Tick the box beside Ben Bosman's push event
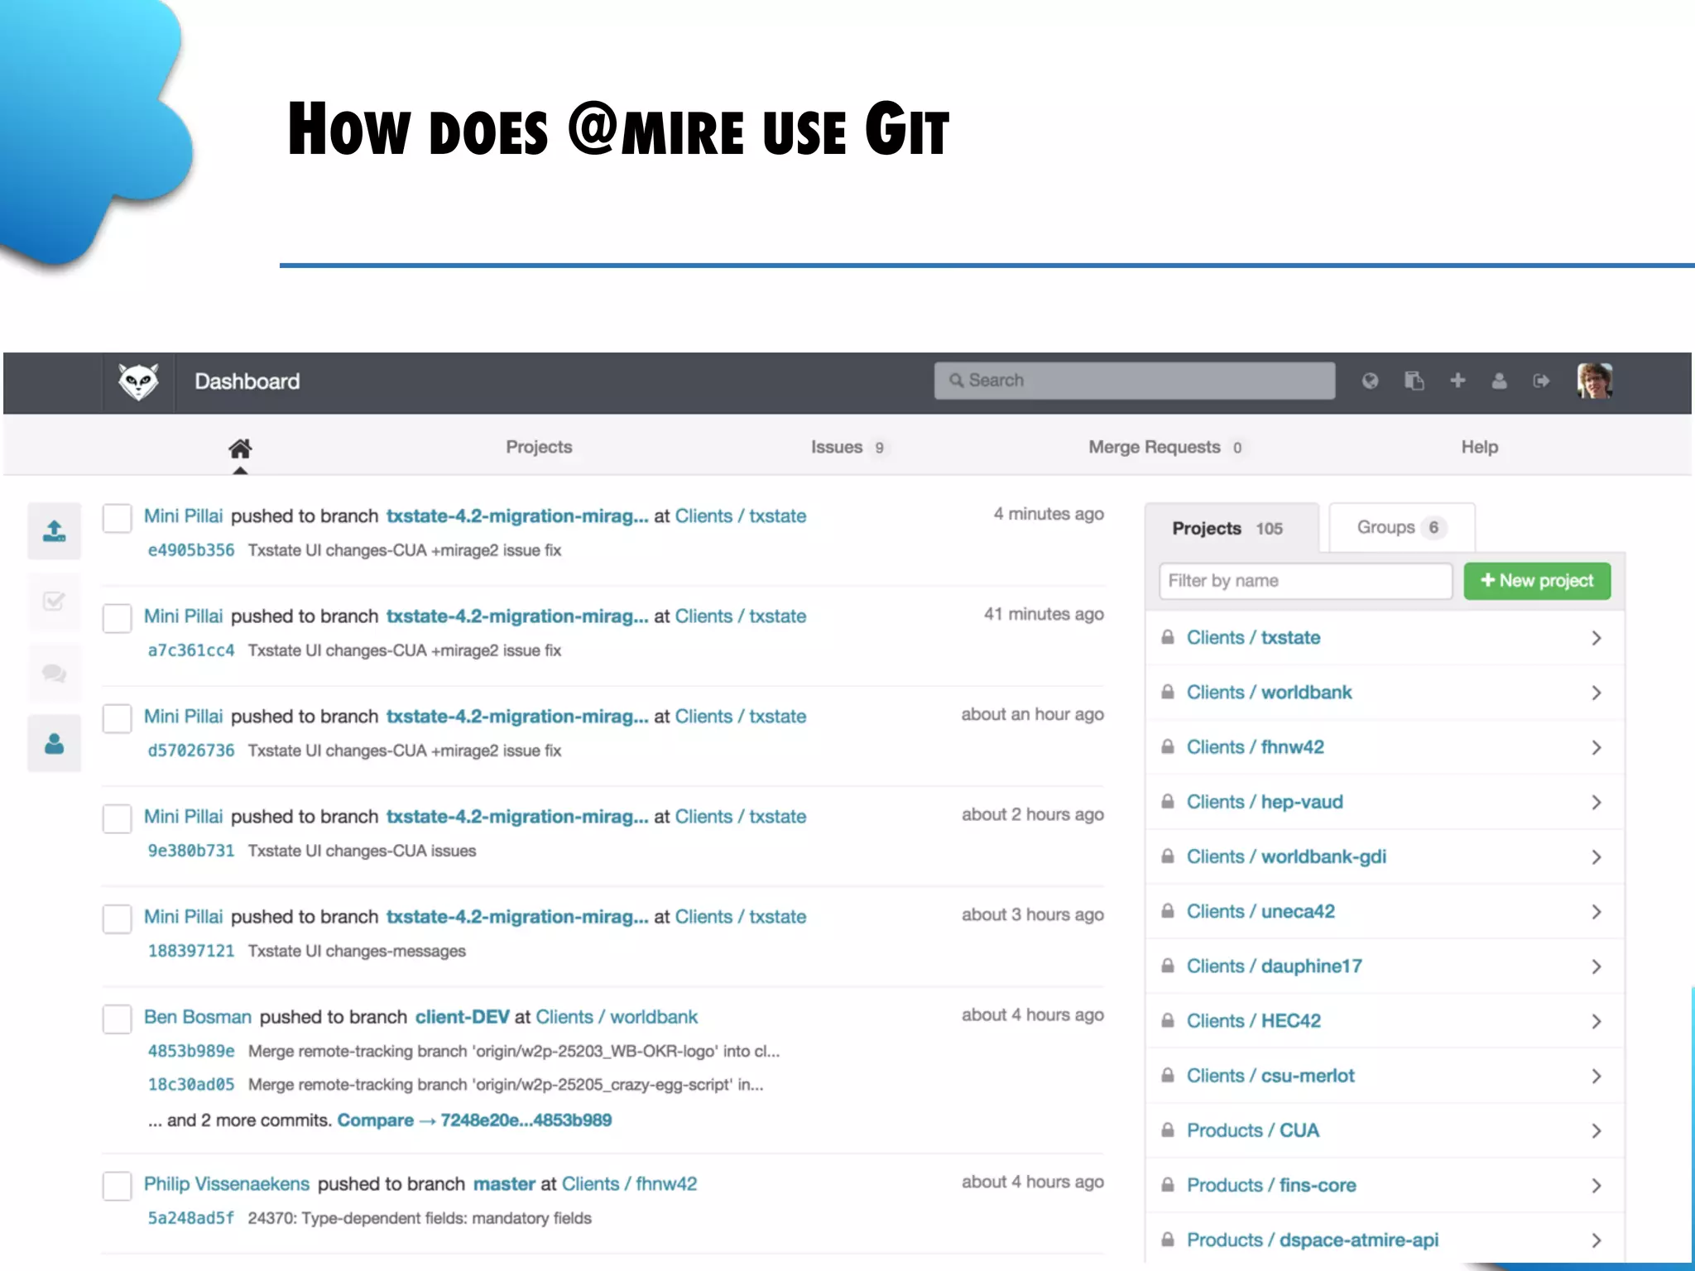The height and width of the screenshot is (1271, 1695). [117, 1019]
